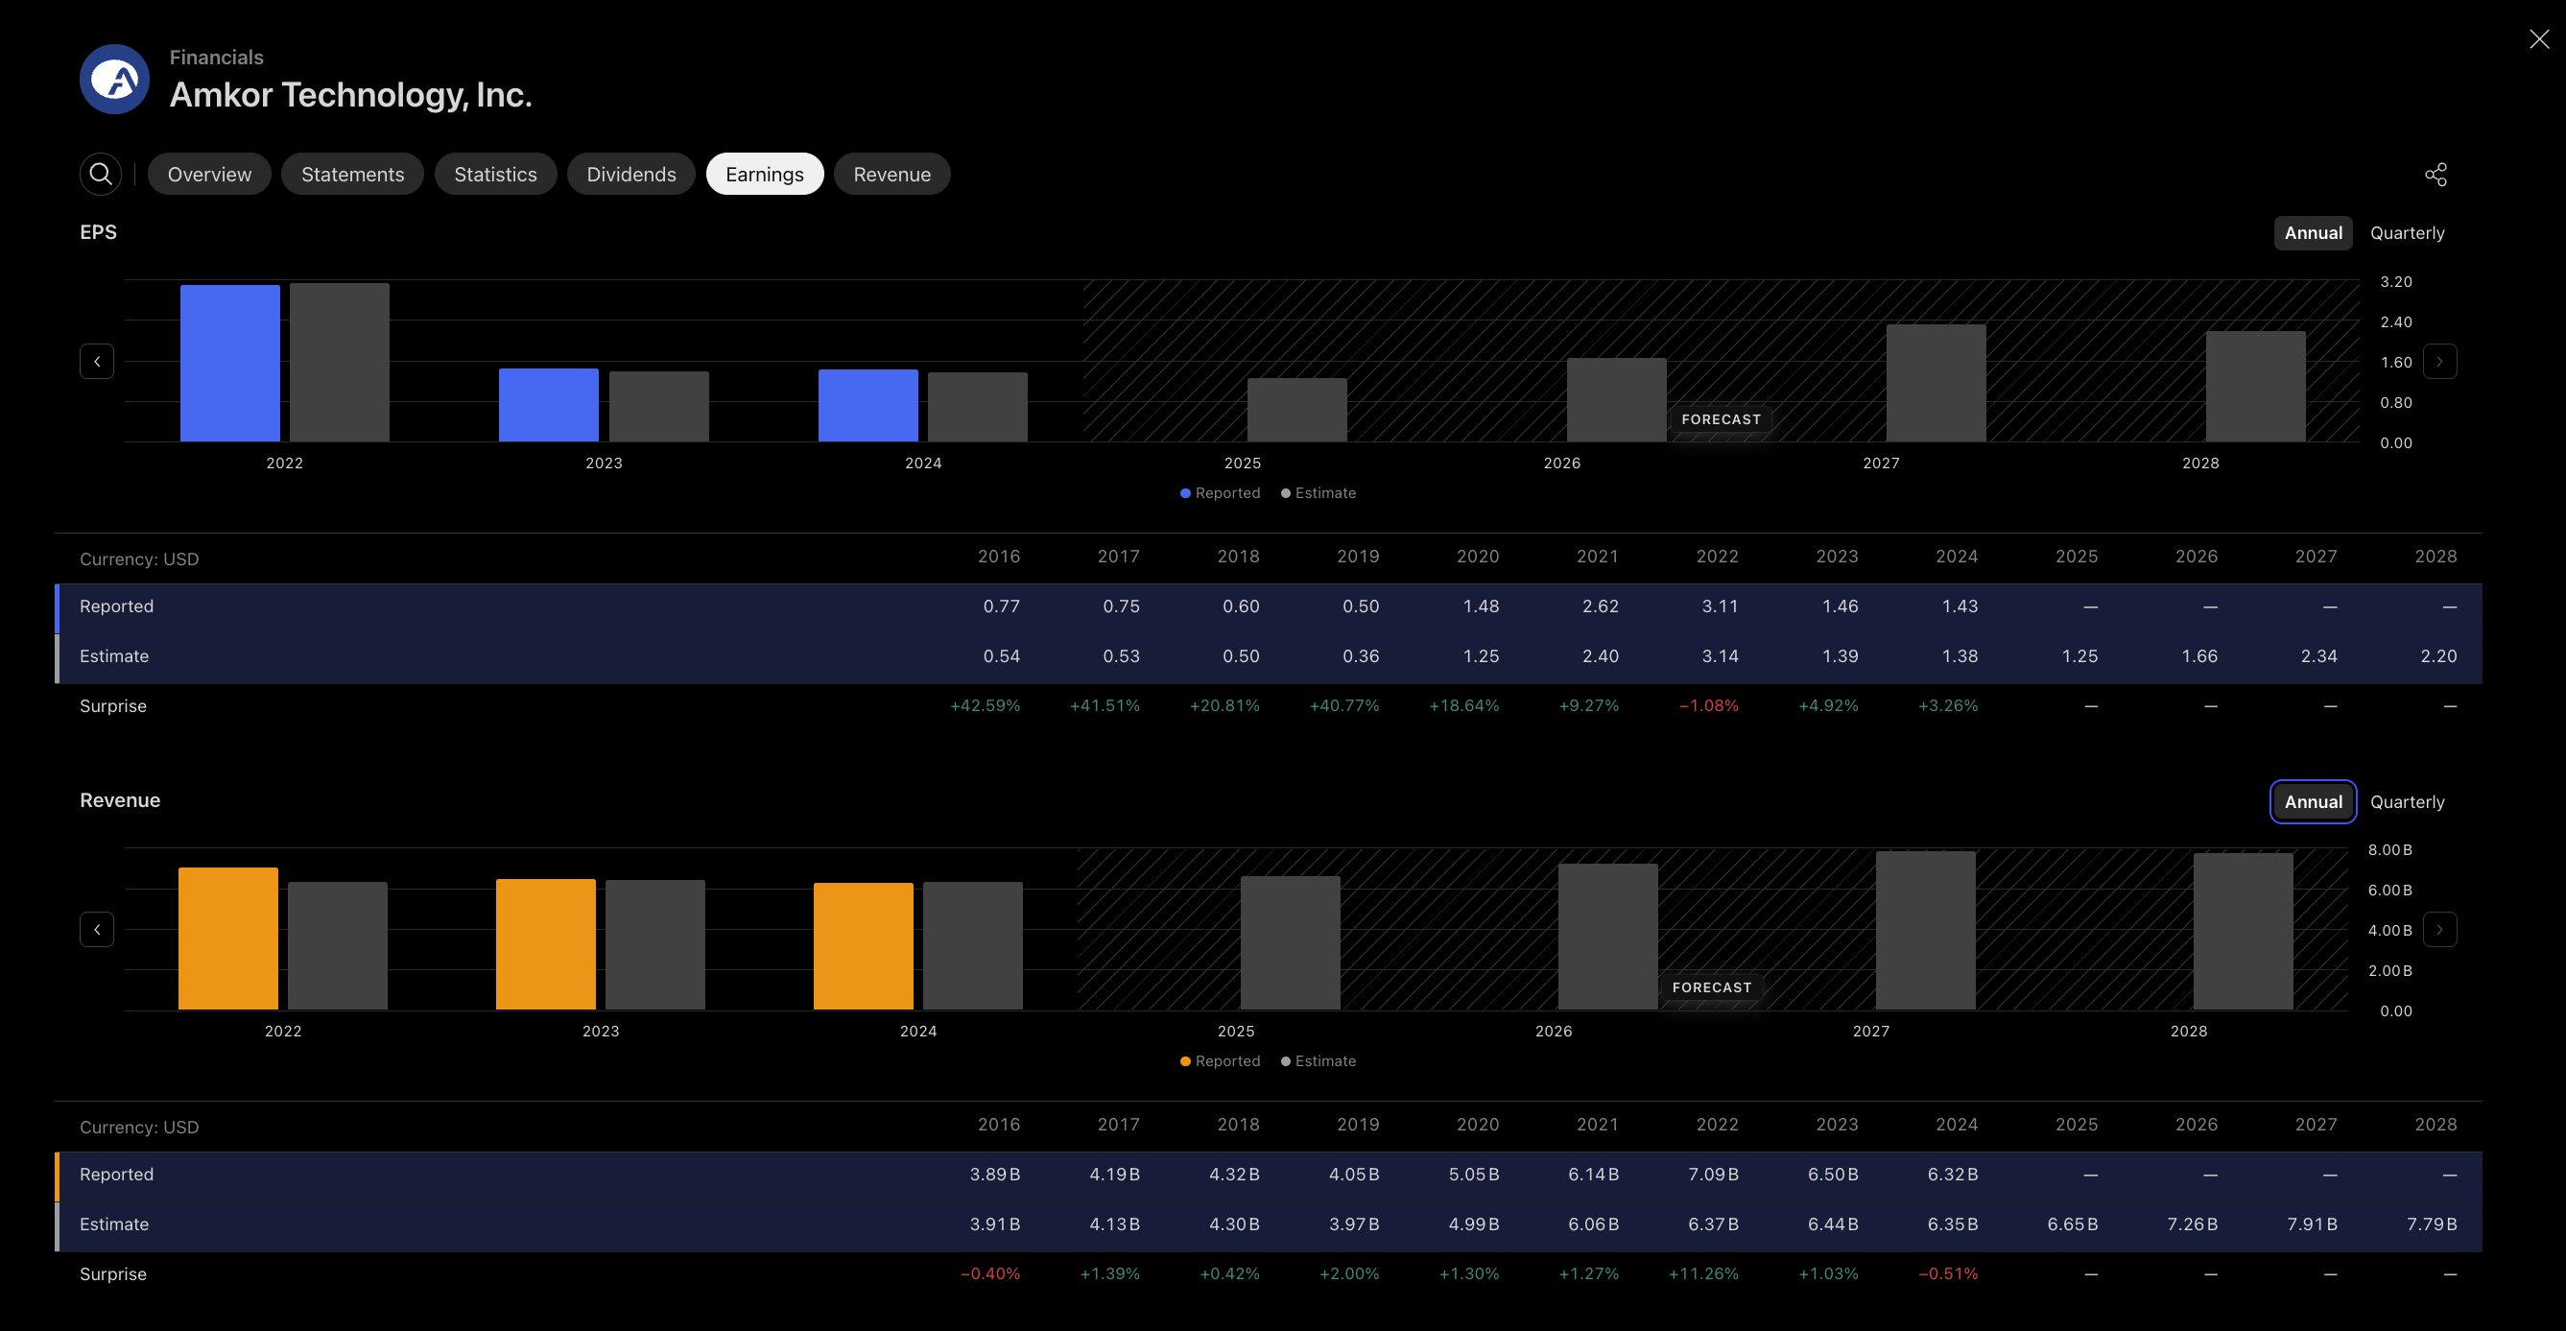Image resolution: width=2566 pixels, height=1331 pixels.
Task: Click the orange 2023 reported revenue bar
Action: click(x=546, y=944)
